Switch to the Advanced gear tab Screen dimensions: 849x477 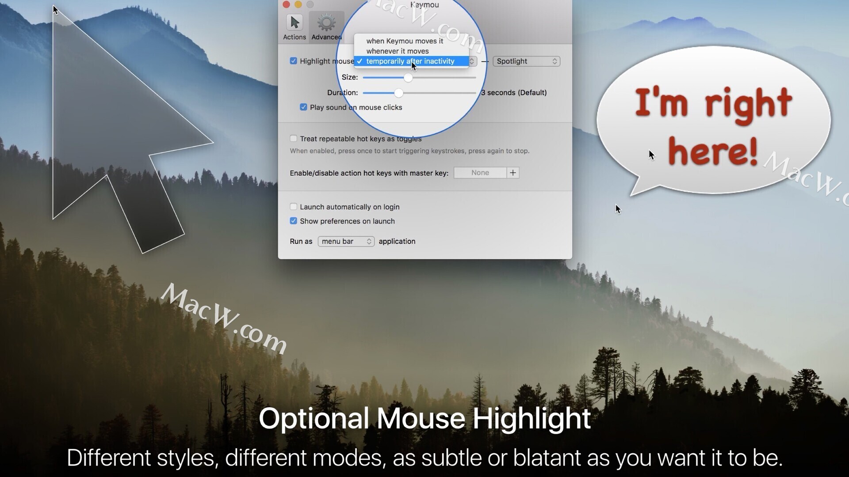click(326, 27)
